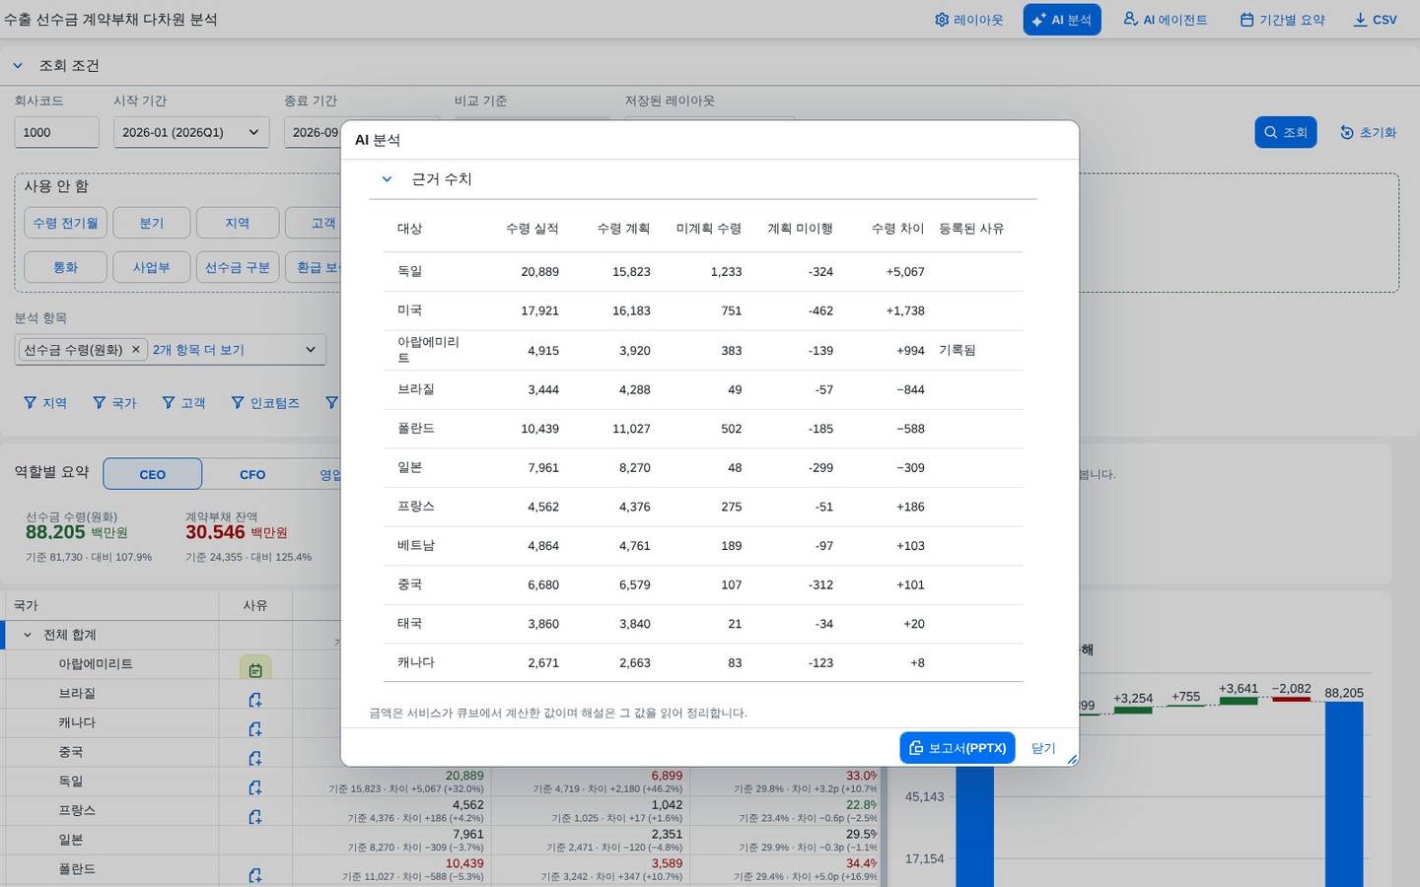Click the AI 분석 button in header
This screenshot has height=887, width=1420.
(x=1062, y=20)
